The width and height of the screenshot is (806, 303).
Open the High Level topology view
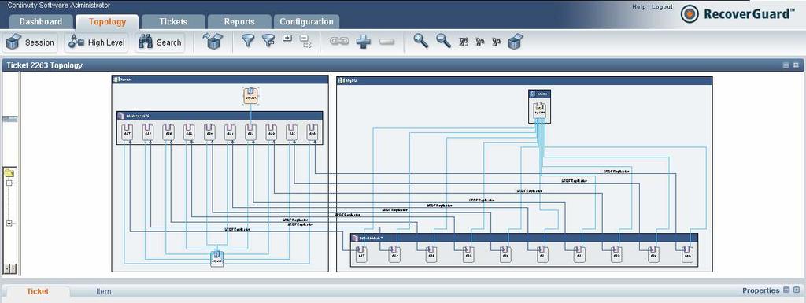coord(97,42)
